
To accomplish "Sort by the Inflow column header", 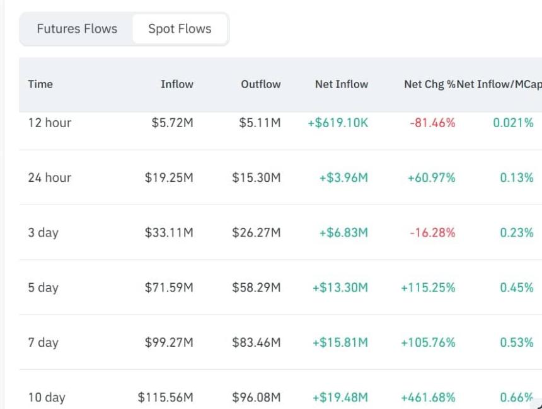I will point(177,84).
